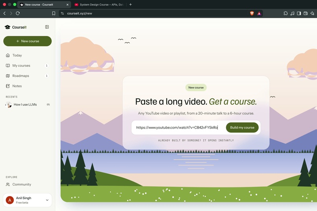Open Brave Shields lion icon
317x211 pixels.
(x=252, y=13)
